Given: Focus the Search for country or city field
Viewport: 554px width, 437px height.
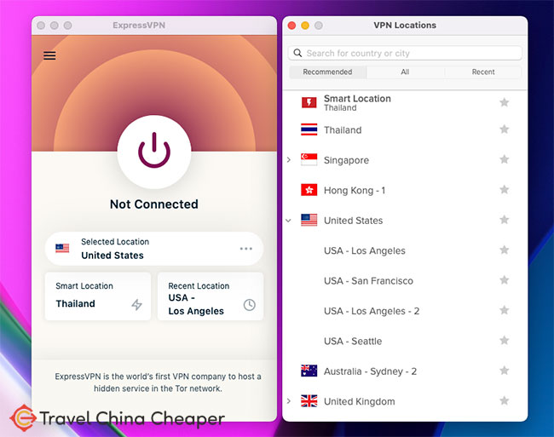Looking at the screenshot, I should pyautogui.click(x=405, y=54).
